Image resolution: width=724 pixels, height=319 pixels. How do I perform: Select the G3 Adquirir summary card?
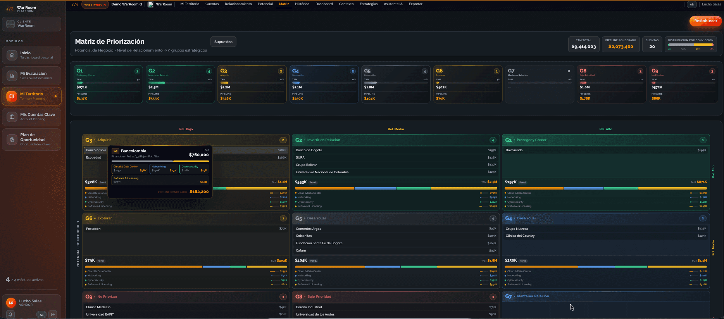click(x=252, y=84)
